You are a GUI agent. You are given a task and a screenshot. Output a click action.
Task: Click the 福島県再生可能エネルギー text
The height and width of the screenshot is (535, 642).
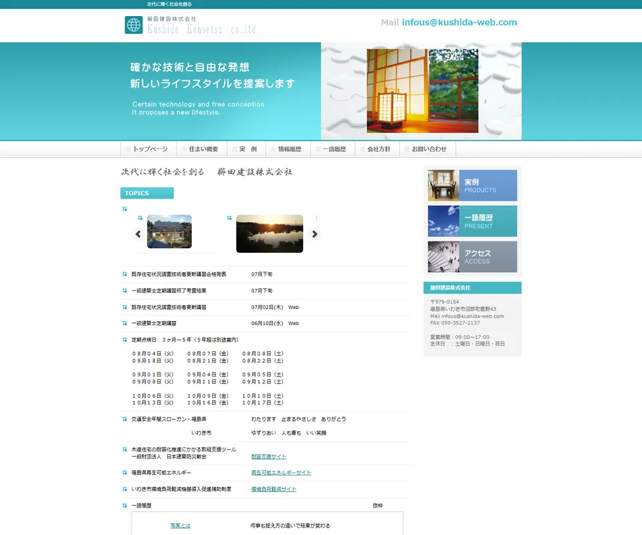(x=161, y=472)
